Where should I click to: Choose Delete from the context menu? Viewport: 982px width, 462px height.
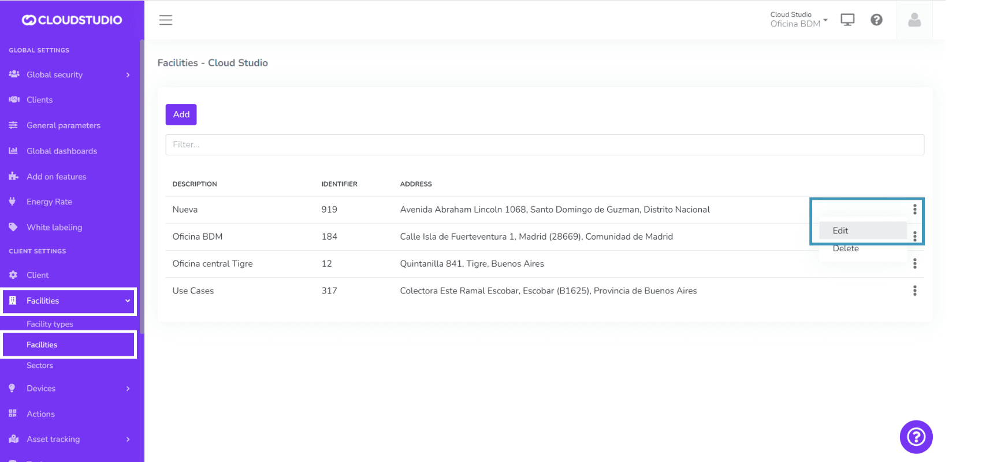(863, 248)
